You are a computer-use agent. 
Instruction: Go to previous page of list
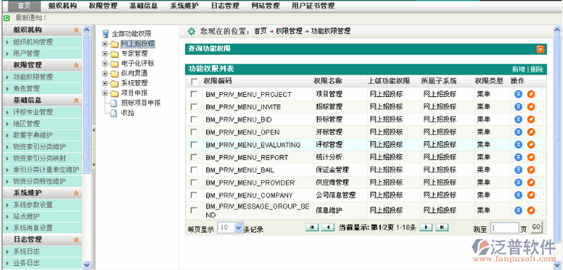327,227
